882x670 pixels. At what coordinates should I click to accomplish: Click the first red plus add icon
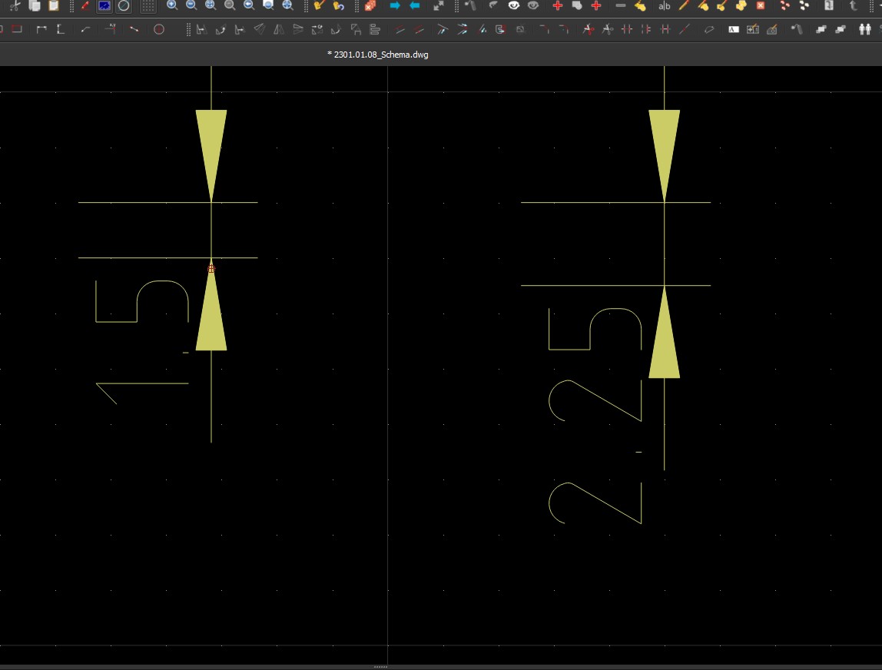pyautogui.click(x=558, y=5)
